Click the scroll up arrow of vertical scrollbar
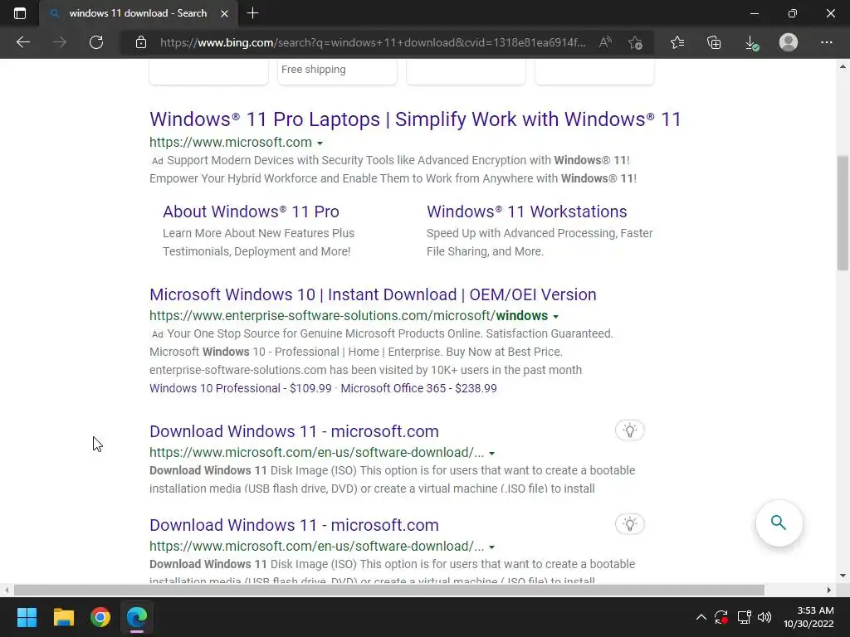 point(843,66)
